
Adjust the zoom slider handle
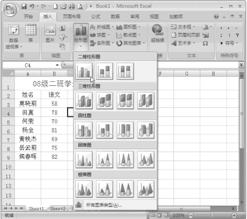click(212, 215)
